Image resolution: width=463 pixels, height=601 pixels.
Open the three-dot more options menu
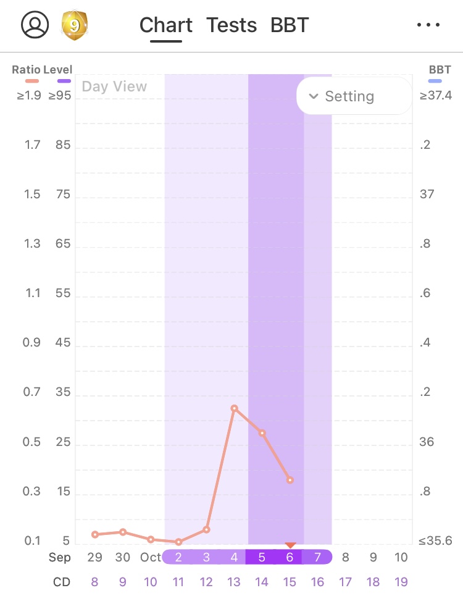[427, 25]
